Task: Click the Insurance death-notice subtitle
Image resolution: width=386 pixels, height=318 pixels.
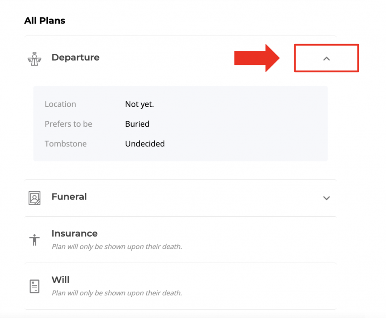Action: [117, 247]
